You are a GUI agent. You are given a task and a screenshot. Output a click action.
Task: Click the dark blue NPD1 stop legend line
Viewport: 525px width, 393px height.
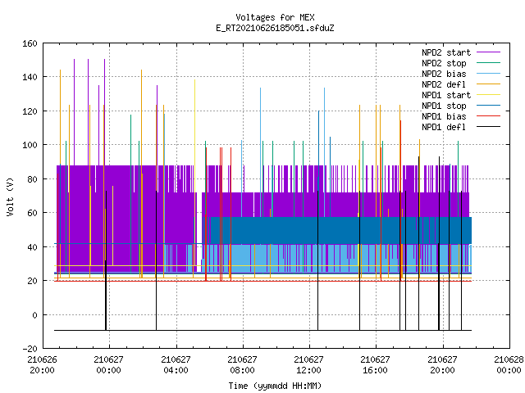point(488,106)
